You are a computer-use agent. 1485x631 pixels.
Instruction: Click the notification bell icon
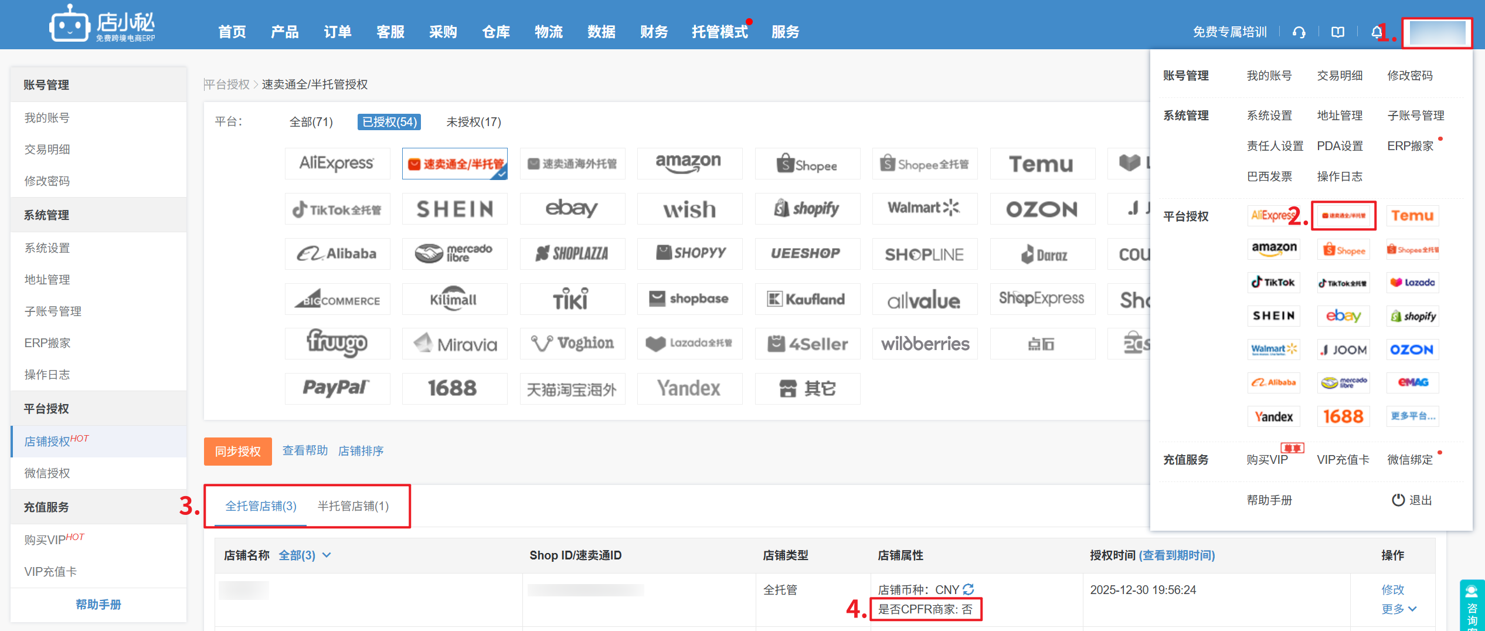tap(1376, 32)
